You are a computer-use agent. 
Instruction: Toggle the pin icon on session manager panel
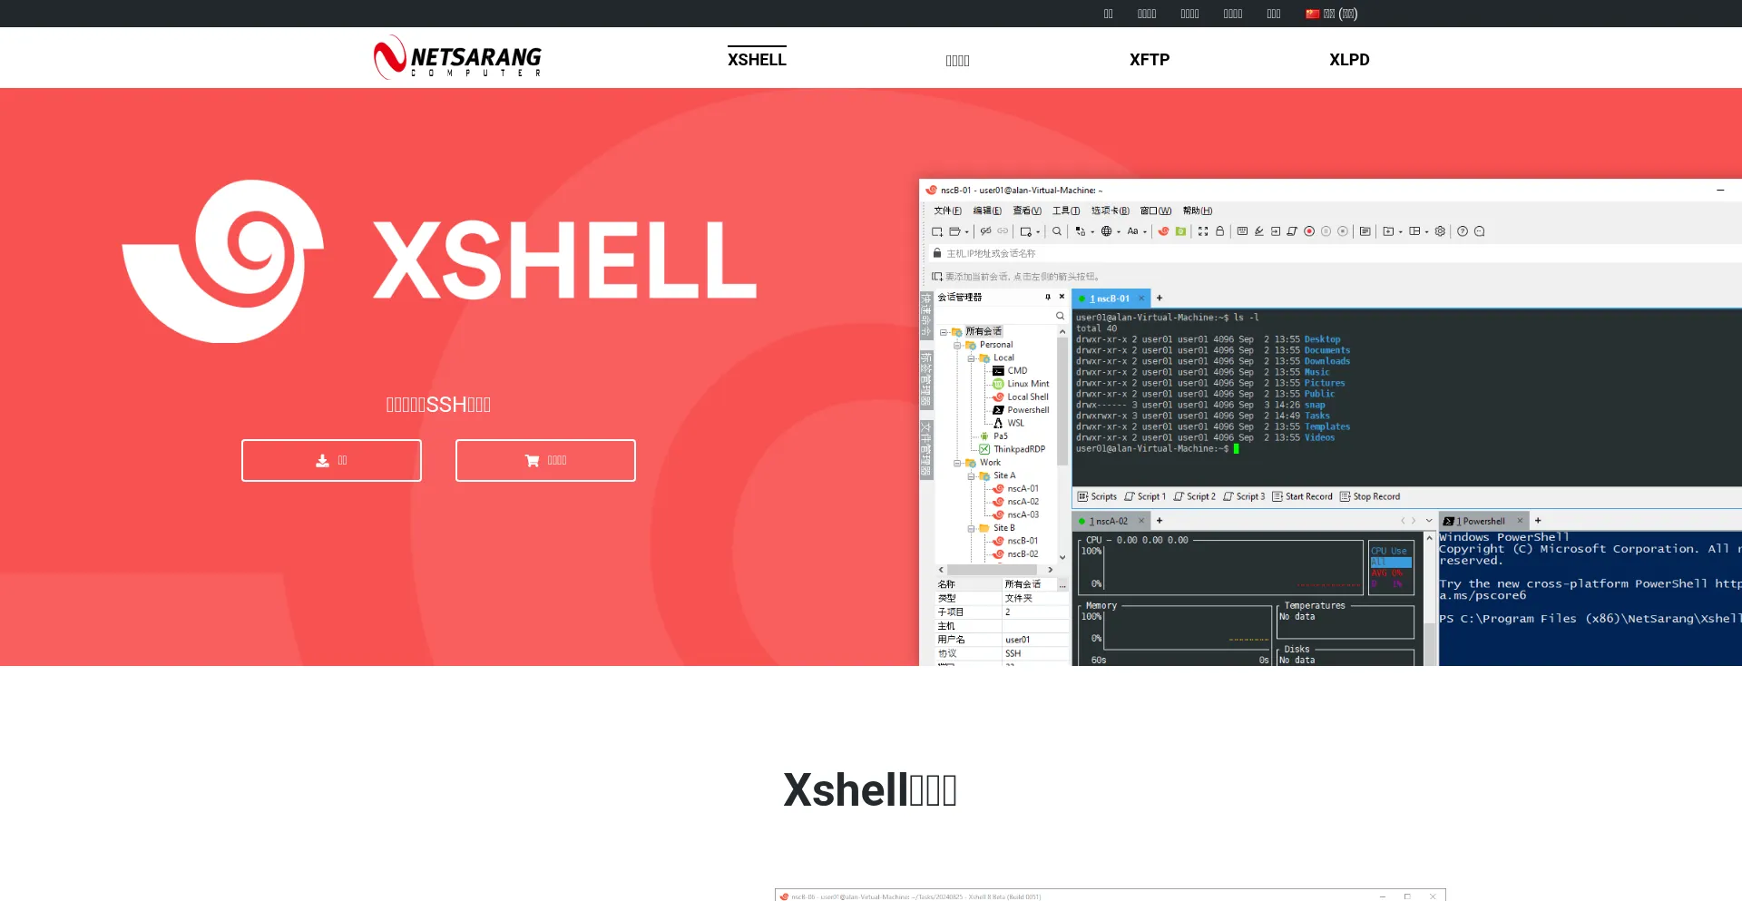[1048, 297]
